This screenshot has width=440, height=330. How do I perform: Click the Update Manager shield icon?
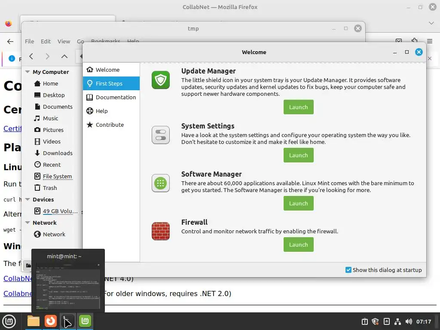point(161,80)
